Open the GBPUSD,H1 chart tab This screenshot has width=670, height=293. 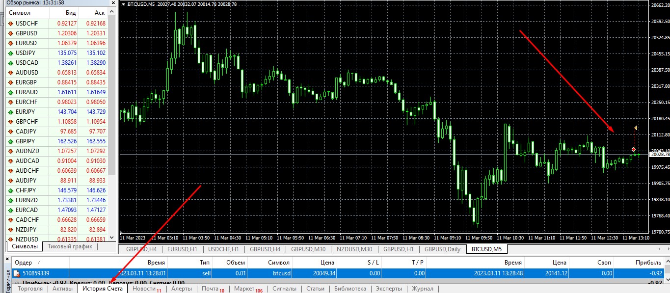[x=398, y=249]
